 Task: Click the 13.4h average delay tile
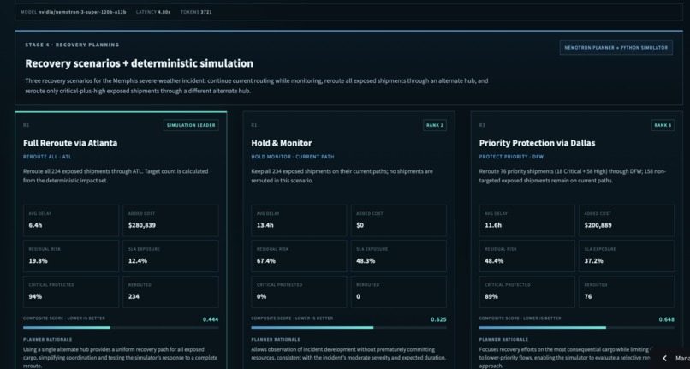tap(299, 220)
